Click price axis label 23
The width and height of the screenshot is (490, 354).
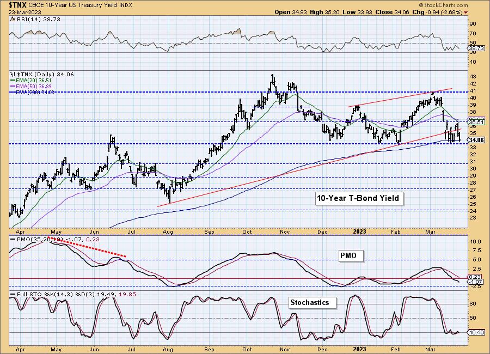click(473, 218)
